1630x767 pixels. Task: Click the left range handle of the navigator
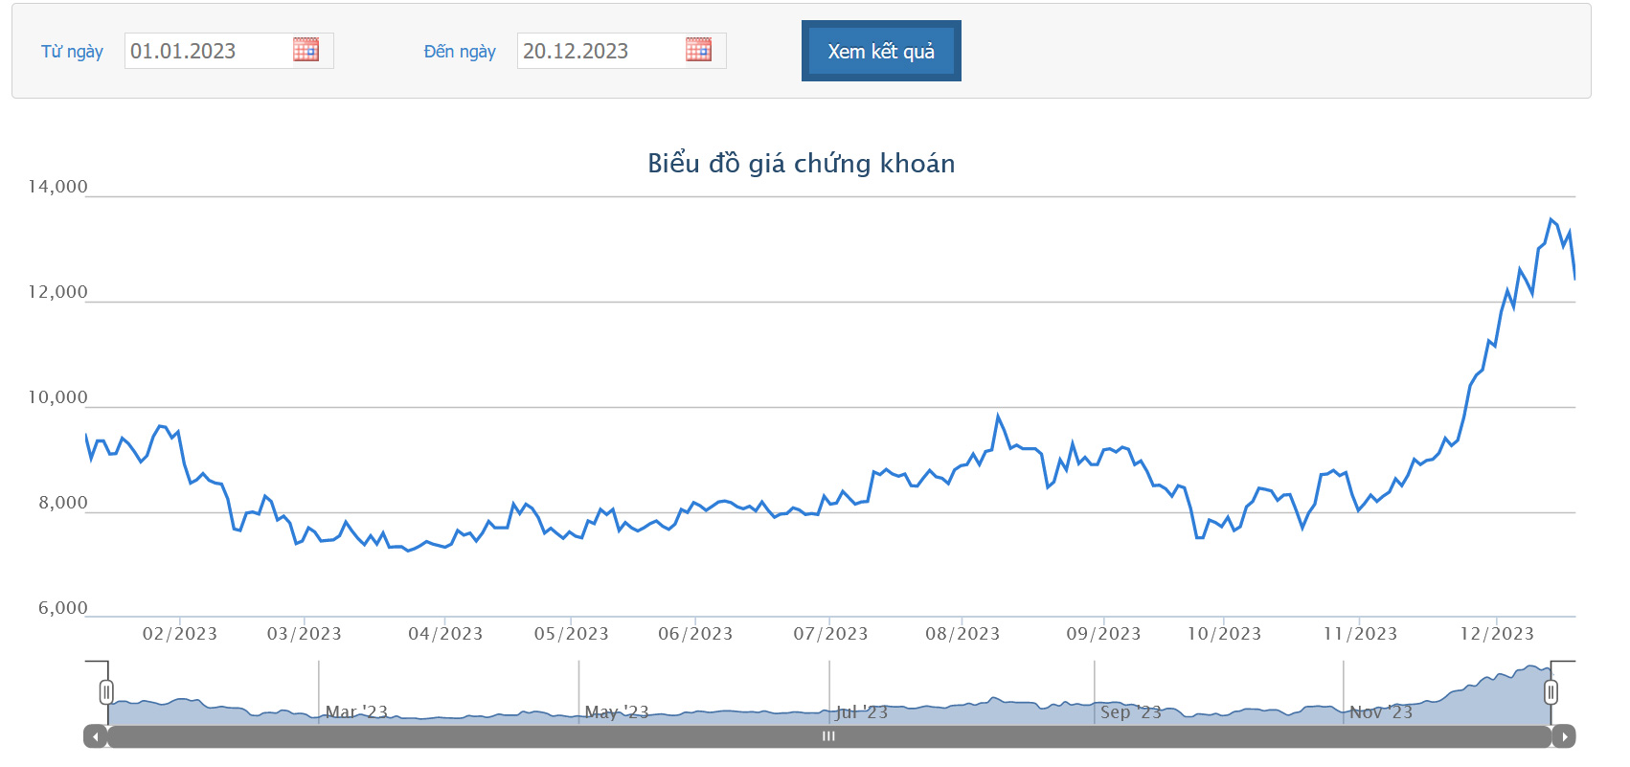tap(106, 692)
